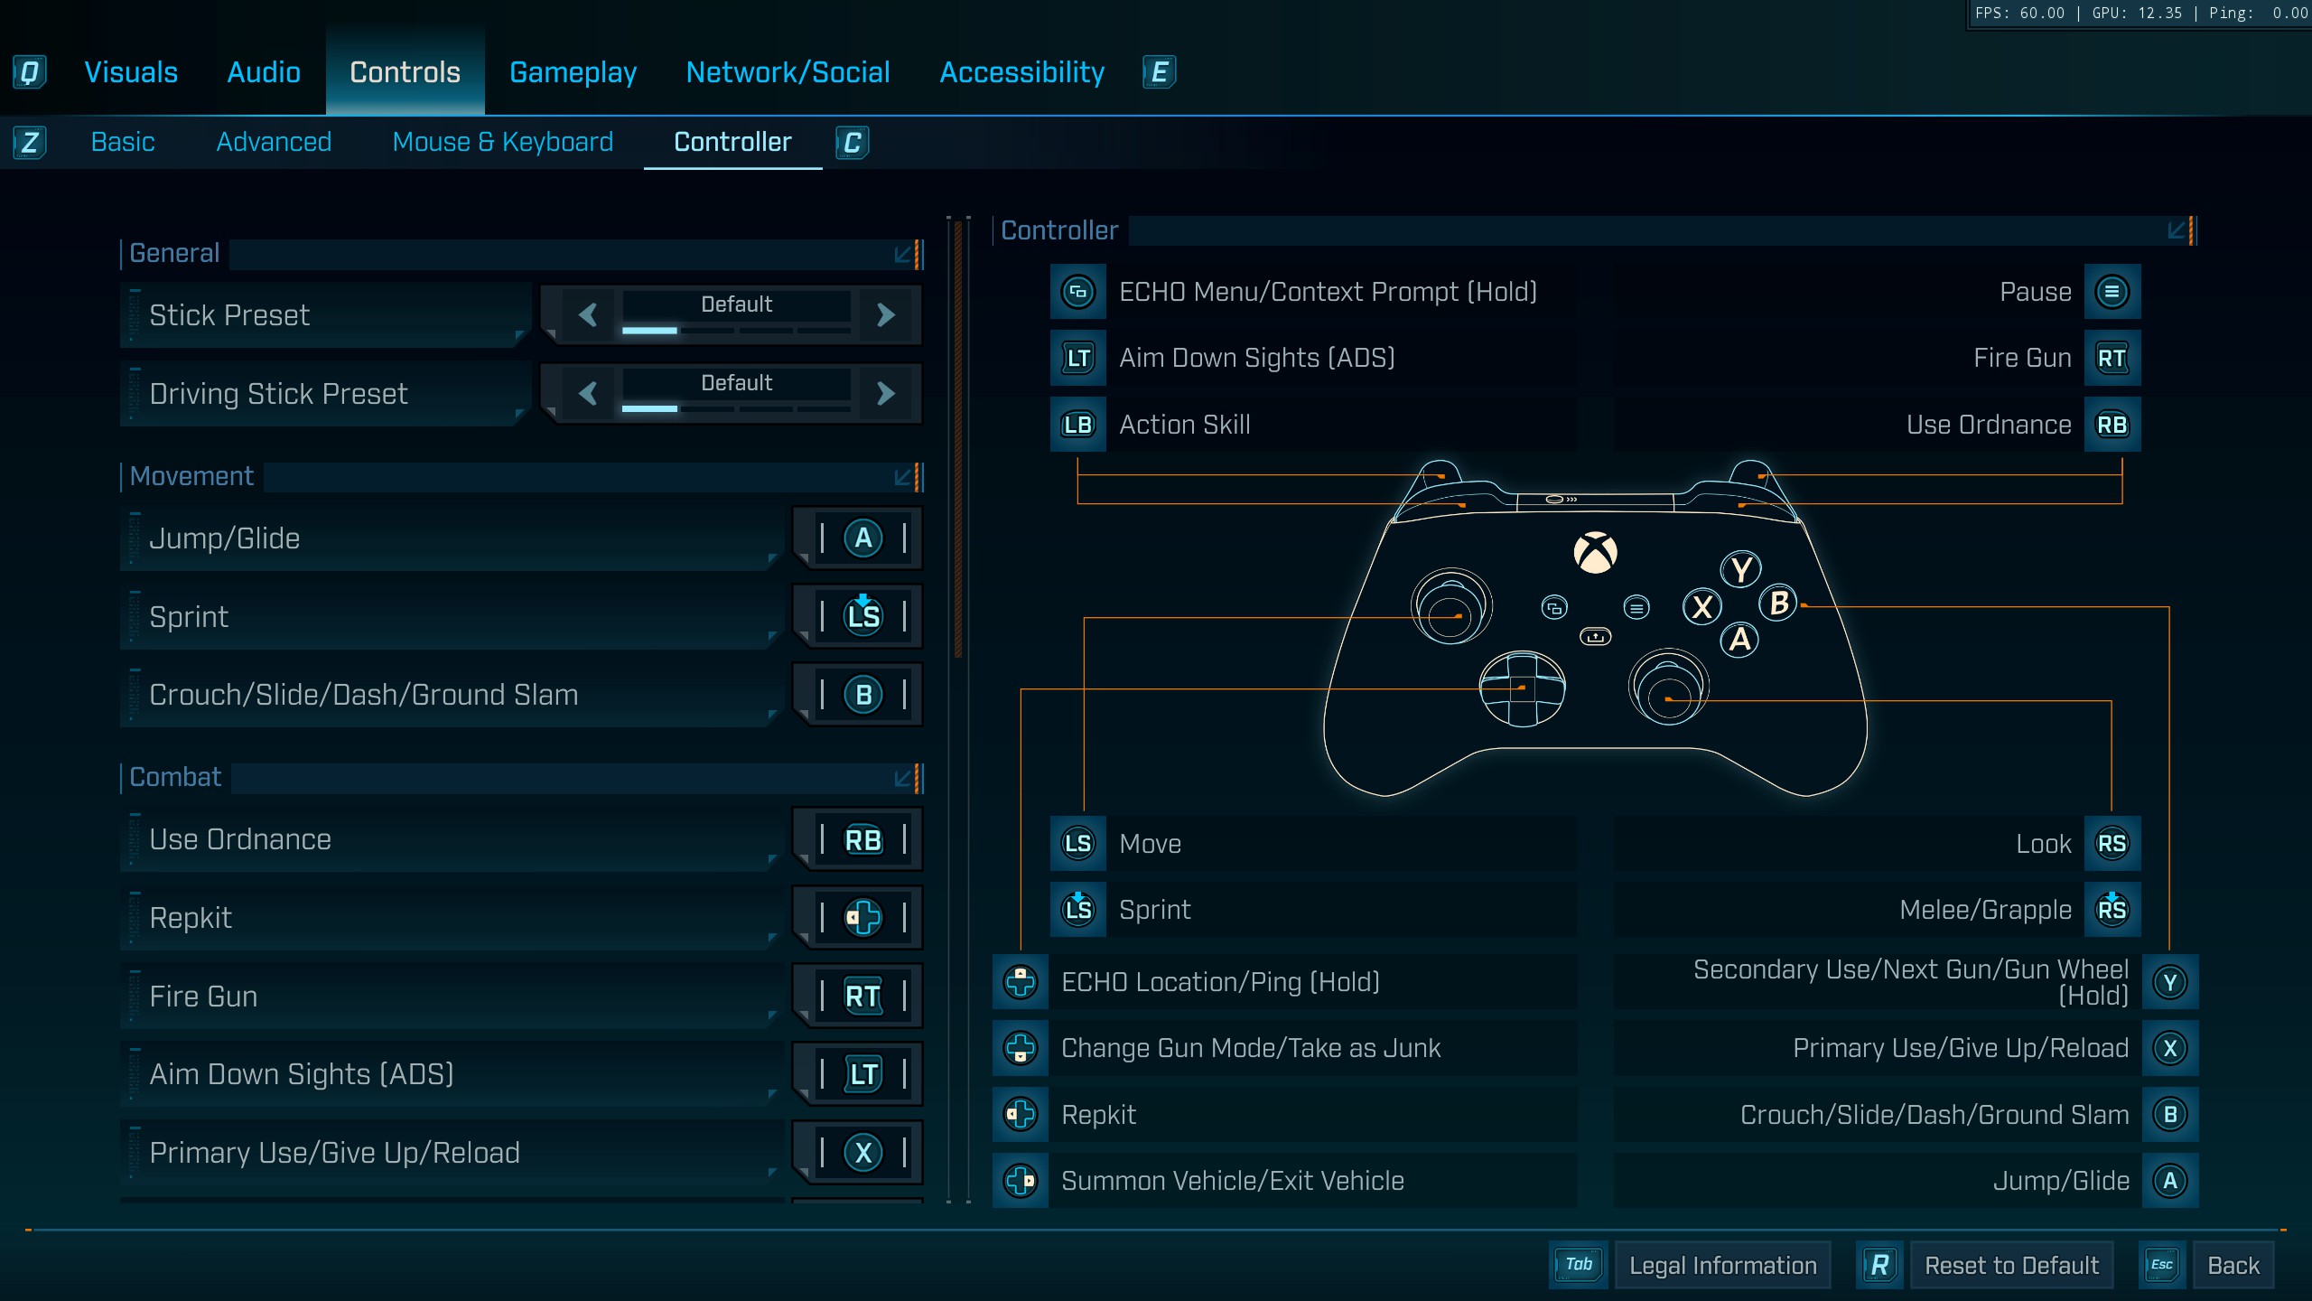This screenshot has width=2312, height=1301.
Task: Switch to the Mouse & Keyboard sub-tab
Action: click(x=502, y=142)
